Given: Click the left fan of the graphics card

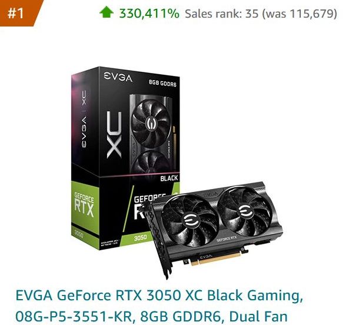Looking at the screenshot, I should click(x=191, y=220).
